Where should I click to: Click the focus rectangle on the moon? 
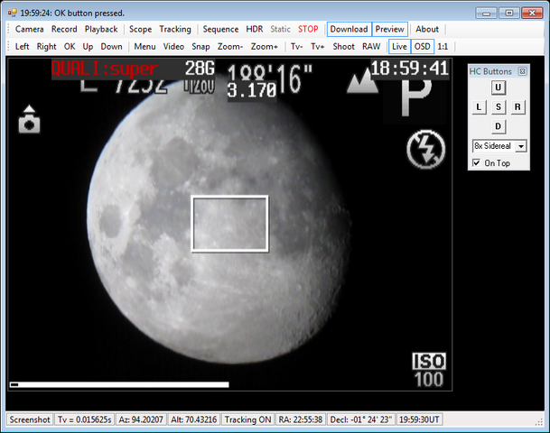[x=229, y=224]
